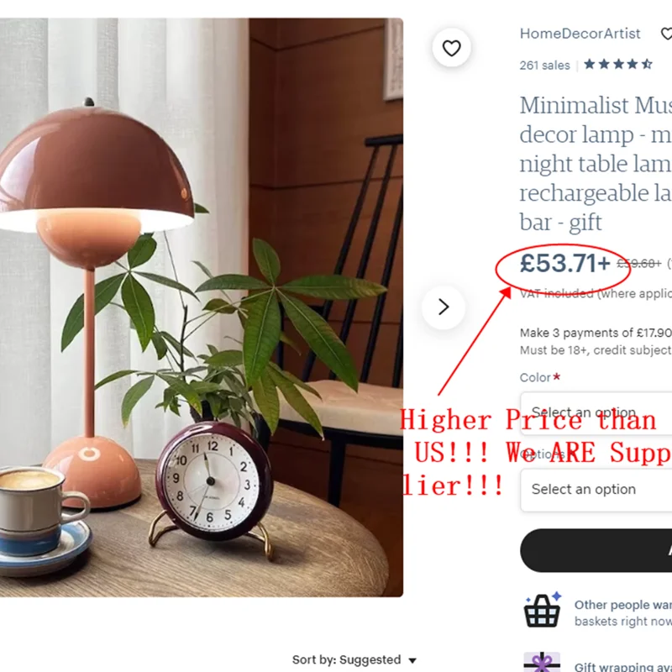
Task: Click Make 3 payments of £17.90 text
Action: click(596, 333)
